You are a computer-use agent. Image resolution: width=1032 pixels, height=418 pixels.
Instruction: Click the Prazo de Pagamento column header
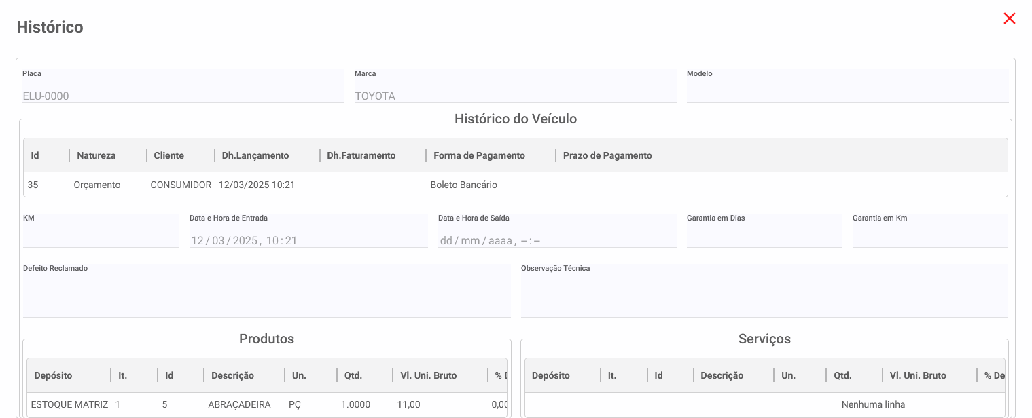(607, 155)
